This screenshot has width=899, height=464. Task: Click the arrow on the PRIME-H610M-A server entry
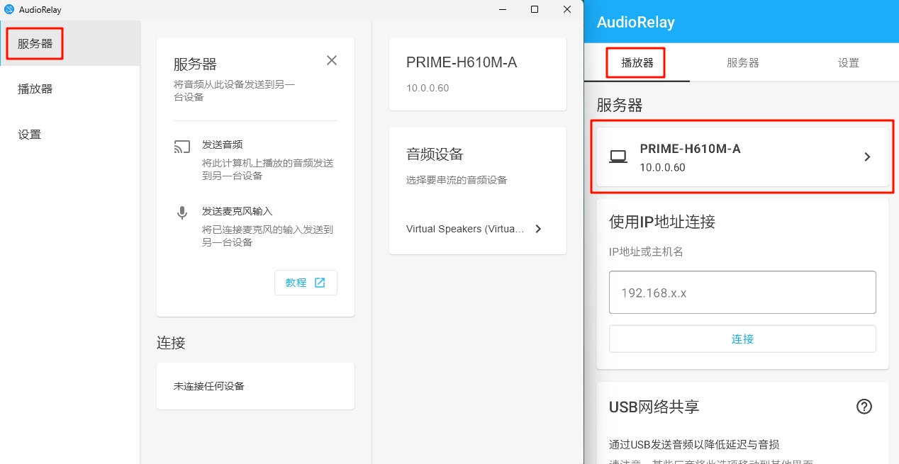tap(867, 157)
